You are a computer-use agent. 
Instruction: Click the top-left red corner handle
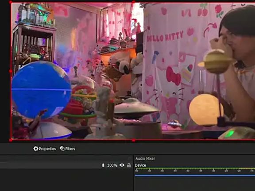(x=11, y=2)
